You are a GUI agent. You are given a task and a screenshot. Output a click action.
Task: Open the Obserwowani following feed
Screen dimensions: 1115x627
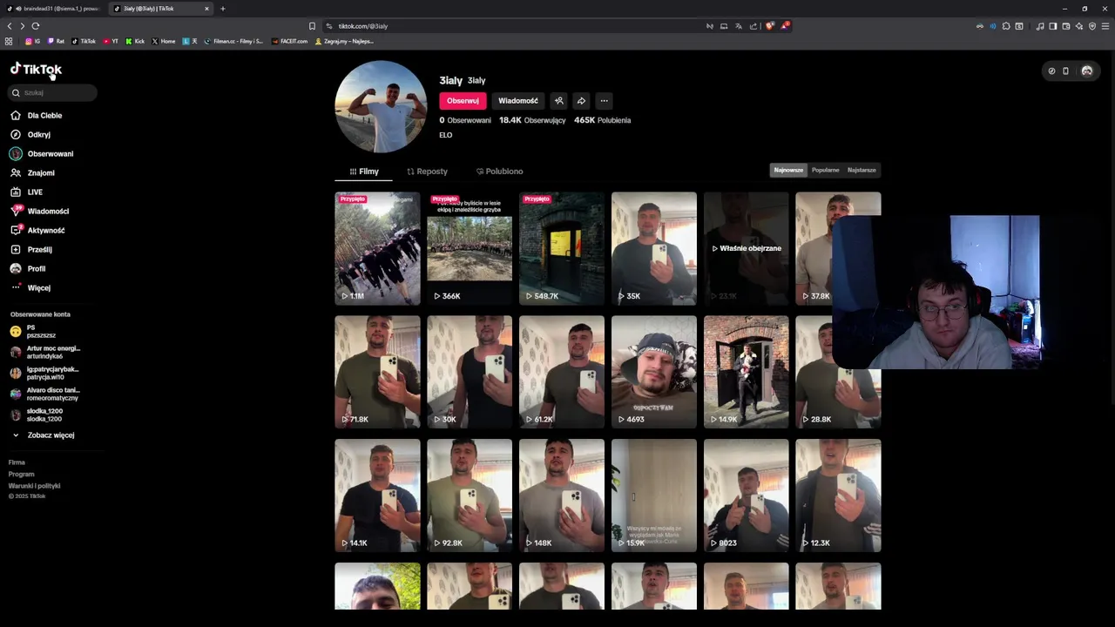(42, 153)
